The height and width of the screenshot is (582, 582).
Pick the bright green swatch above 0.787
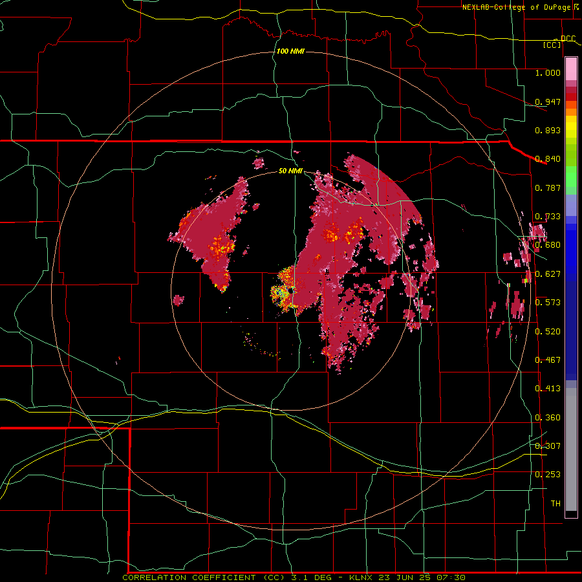tap(571, 177)
